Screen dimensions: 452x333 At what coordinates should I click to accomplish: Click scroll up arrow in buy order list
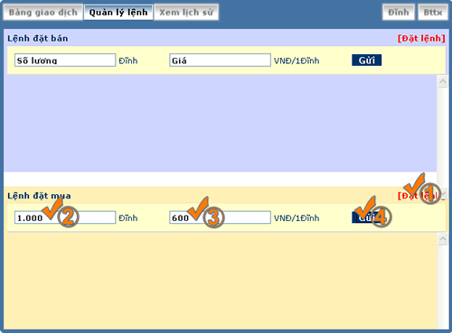(x=443, y=239)
